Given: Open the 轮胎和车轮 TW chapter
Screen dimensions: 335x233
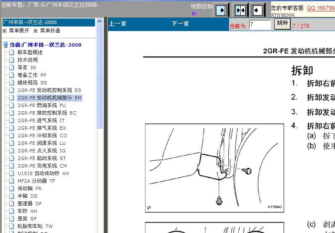Looking at the screenshot, I should click(35, 226).
